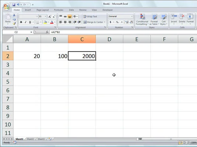Toggle Bold formatting

(x=21, y=22)
